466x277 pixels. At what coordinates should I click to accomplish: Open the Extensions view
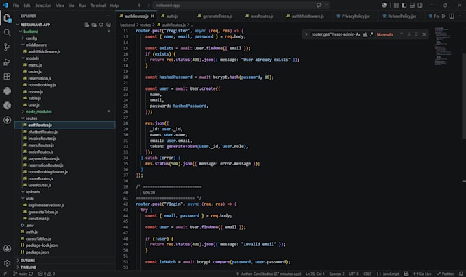coord(7,76)
